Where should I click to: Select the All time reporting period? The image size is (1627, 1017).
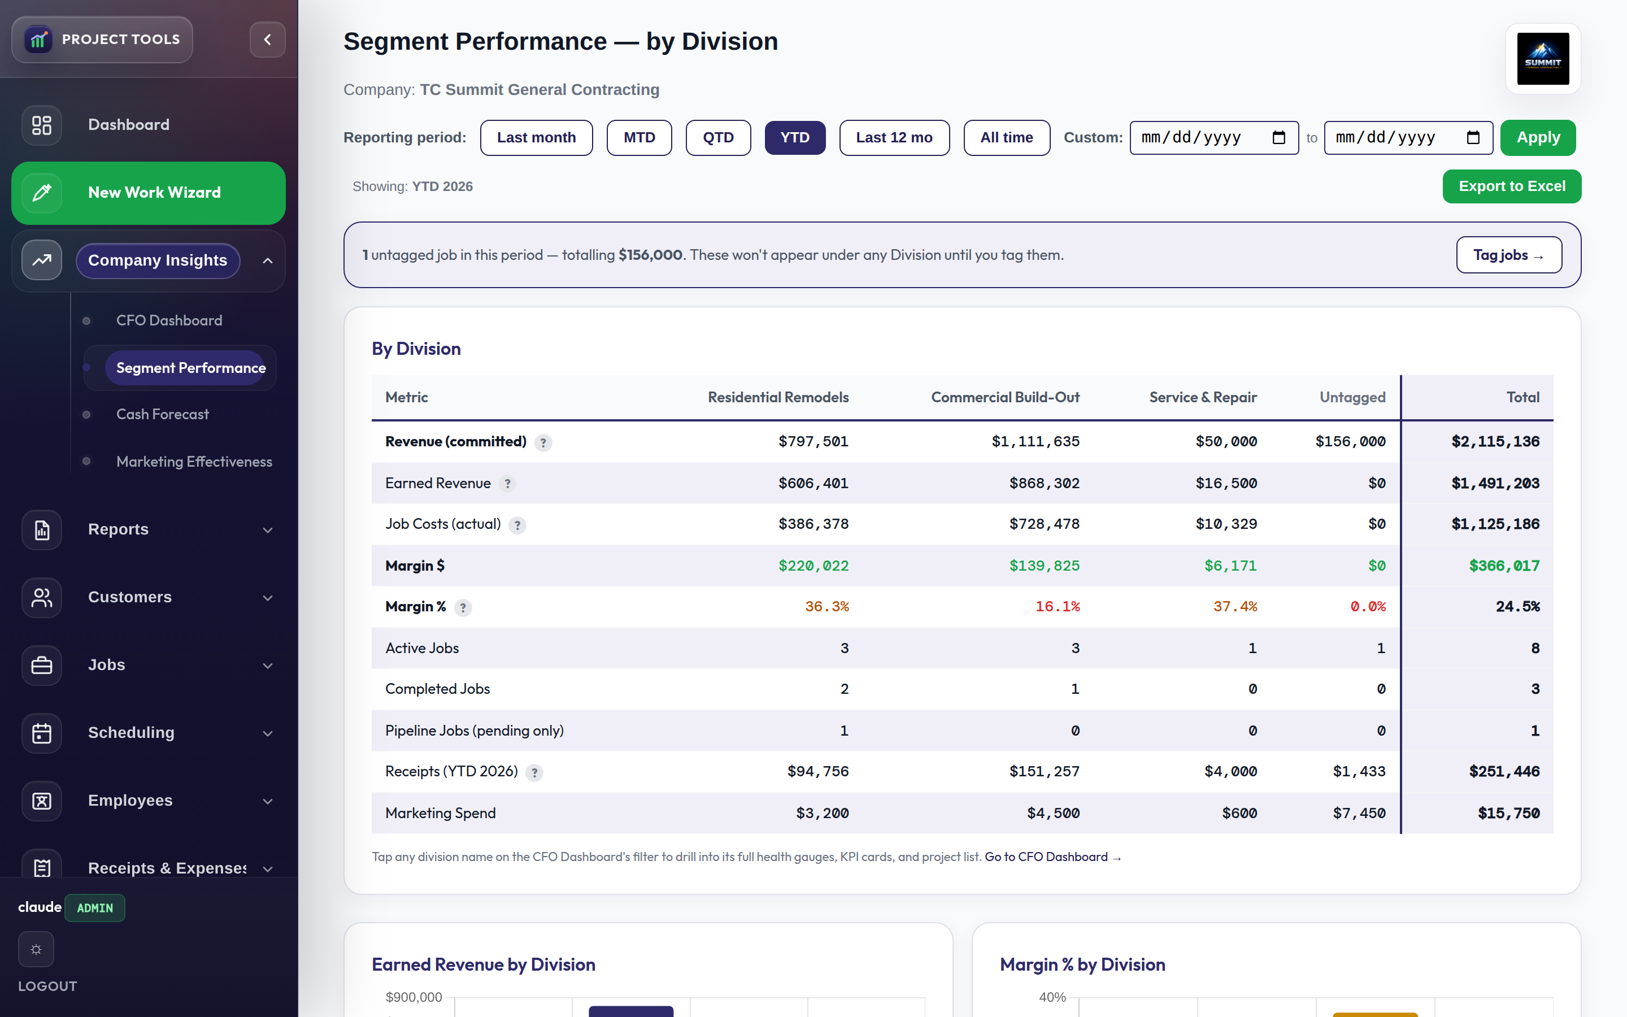tap(1007, 138)
